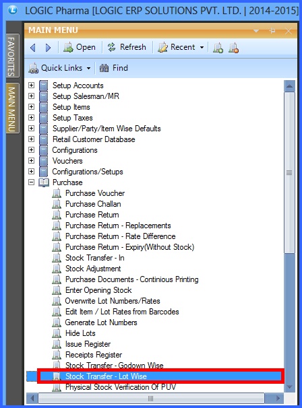This screenshot has height=408, width=302.
Task: Select Stock Adjustment in the tree
Action: point(93,269)
